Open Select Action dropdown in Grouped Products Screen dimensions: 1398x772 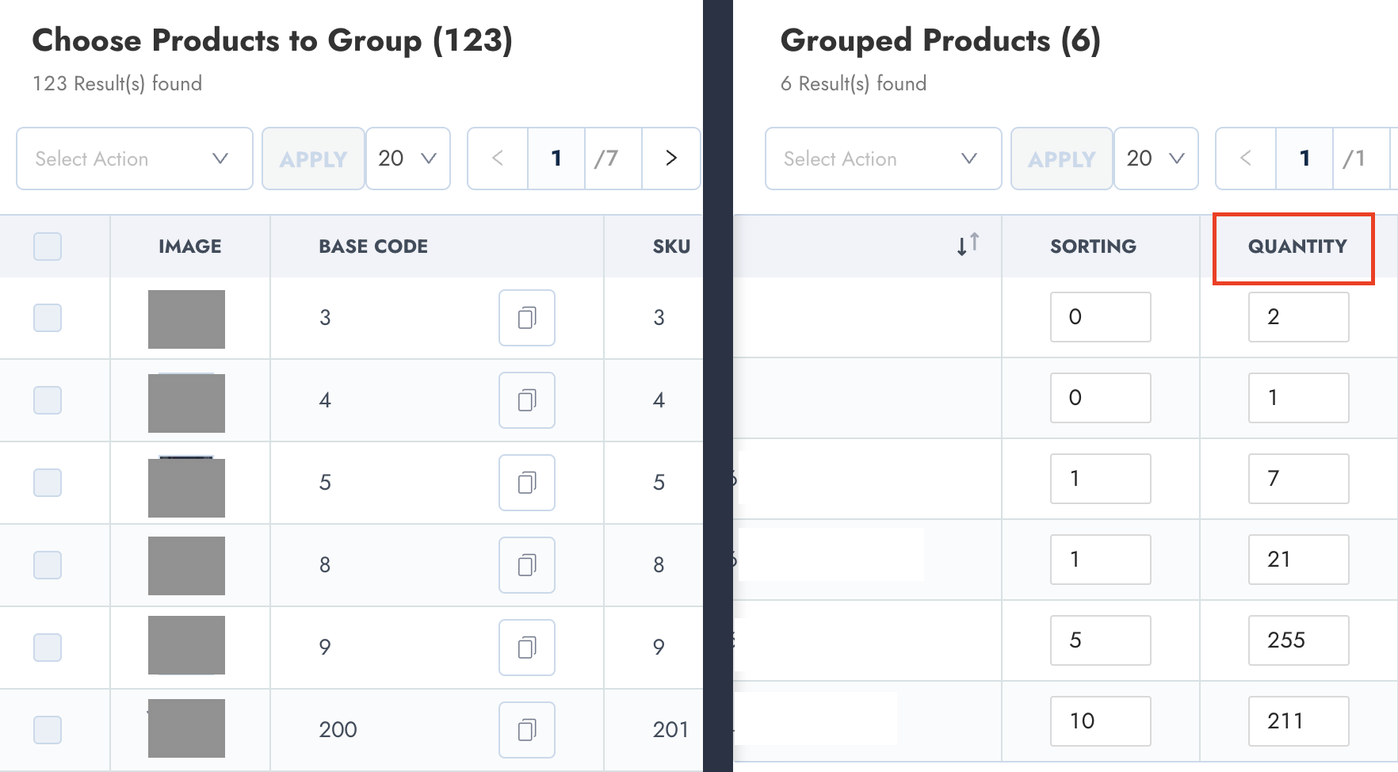pos(882,159)
